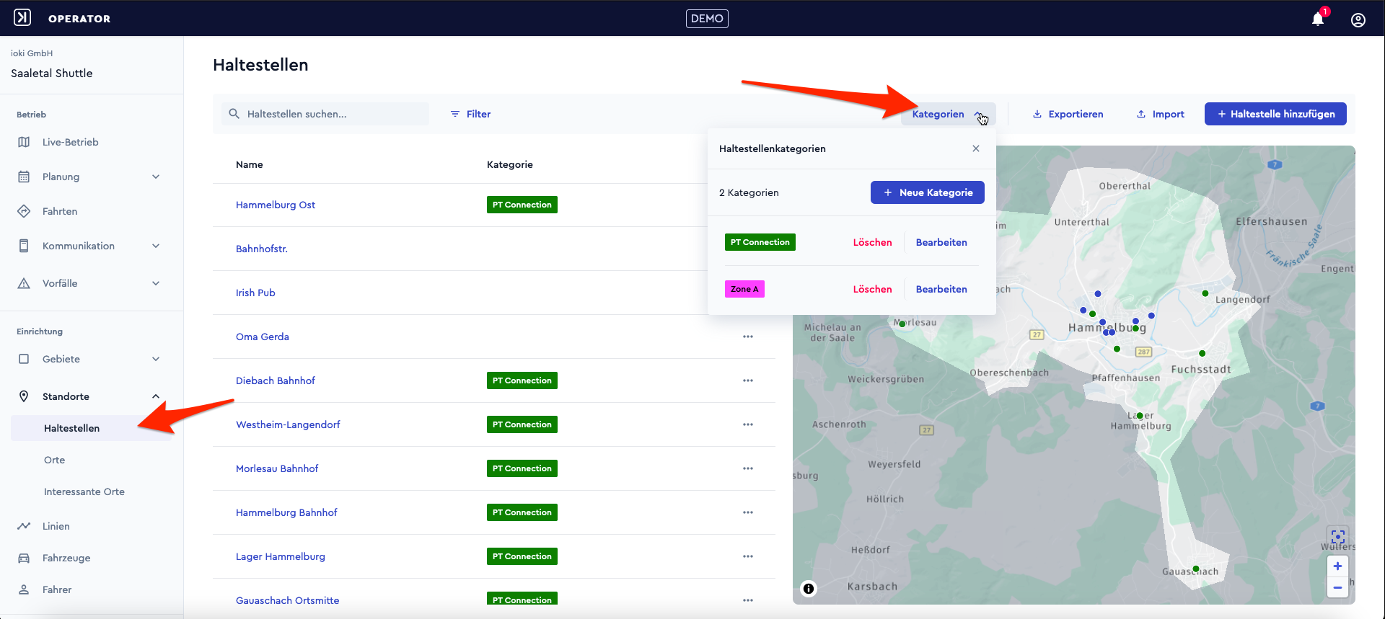Click map recenter focus icon

(x=1337, y=537)
